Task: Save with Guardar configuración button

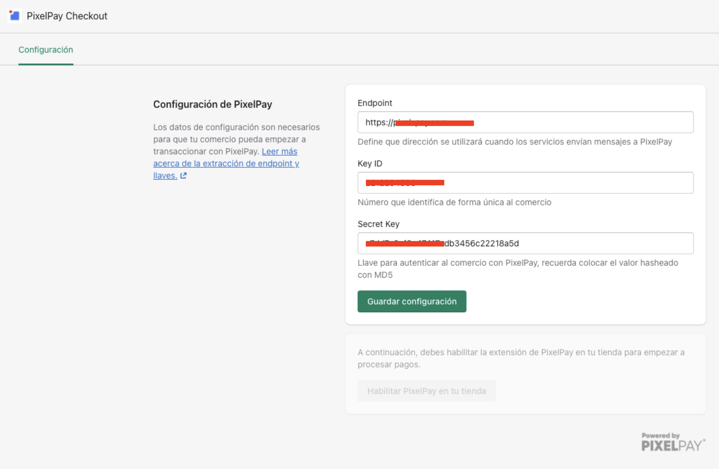Action: pyautogui.click(x=412, y=301)
